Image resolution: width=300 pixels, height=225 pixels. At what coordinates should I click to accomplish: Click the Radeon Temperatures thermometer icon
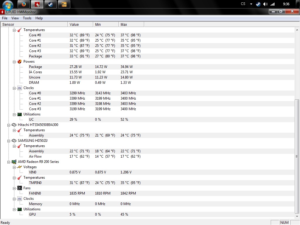click(x=20, y=178)
